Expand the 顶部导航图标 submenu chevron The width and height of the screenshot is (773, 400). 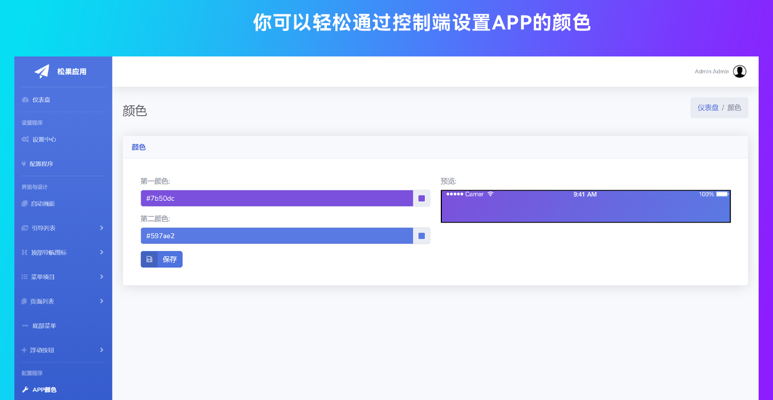click(102, 252)
